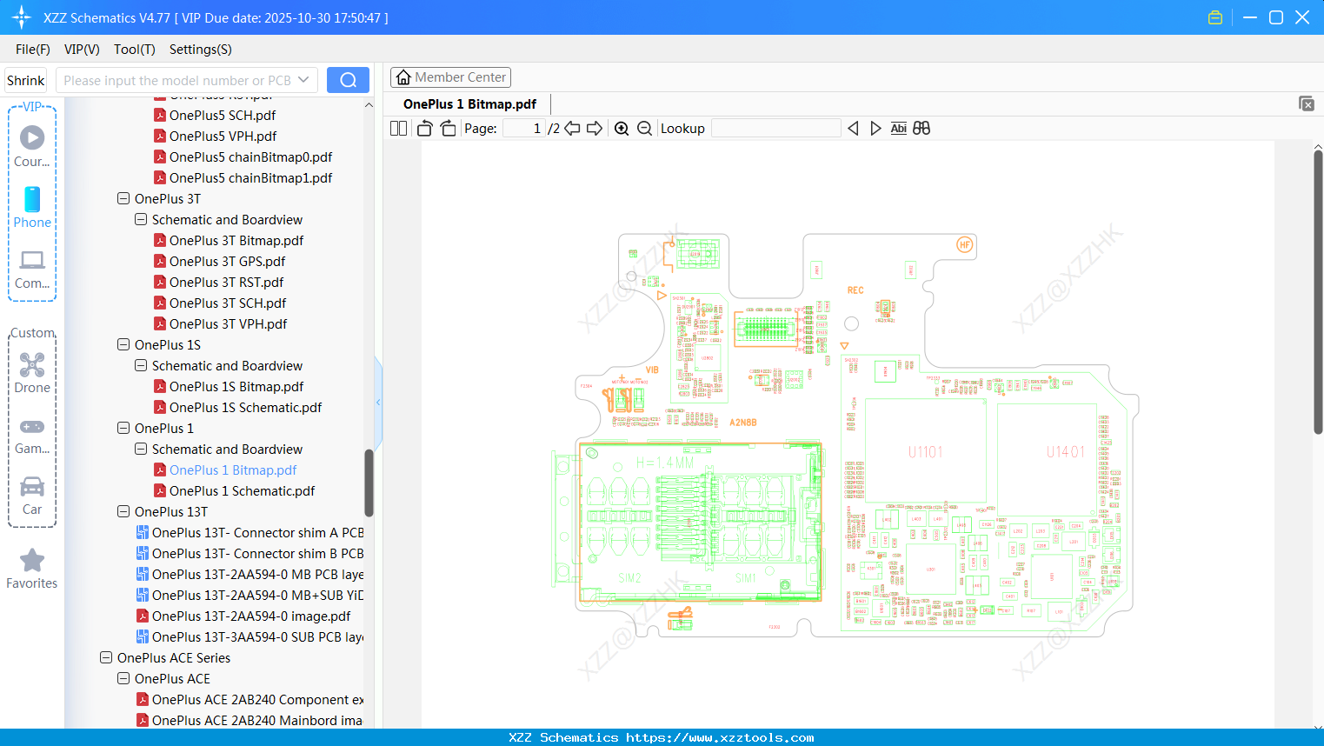Rotate the page clockwise
Screen dimensions: 1324x746
[x=448, y=129]
